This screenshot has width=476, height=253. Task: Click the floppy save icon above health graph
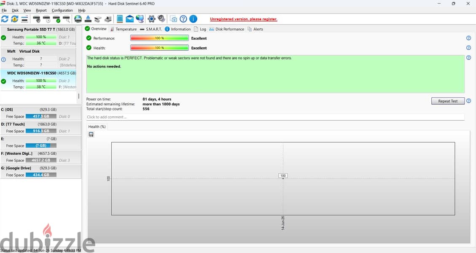[x=91, y=134]
